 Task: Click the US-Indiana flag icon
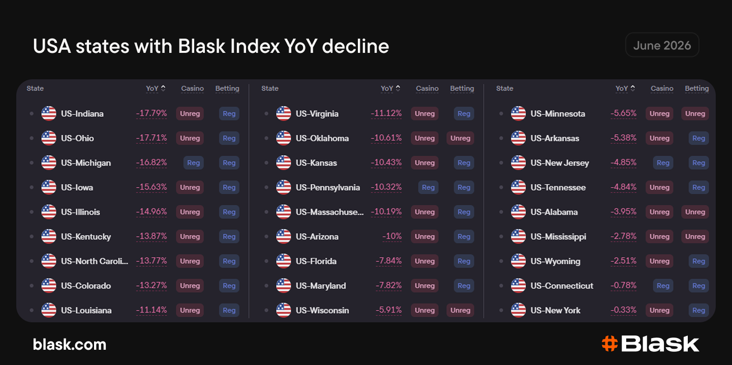point(49,113)
